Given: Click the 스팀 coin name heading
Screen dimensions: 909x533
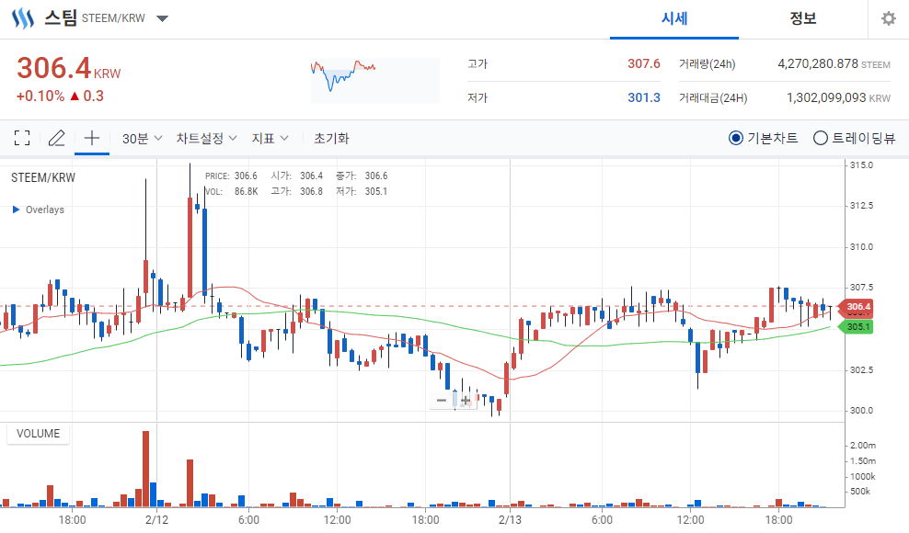Looking at the screenshot, I should pyautogui.click(x=61, y=18).
